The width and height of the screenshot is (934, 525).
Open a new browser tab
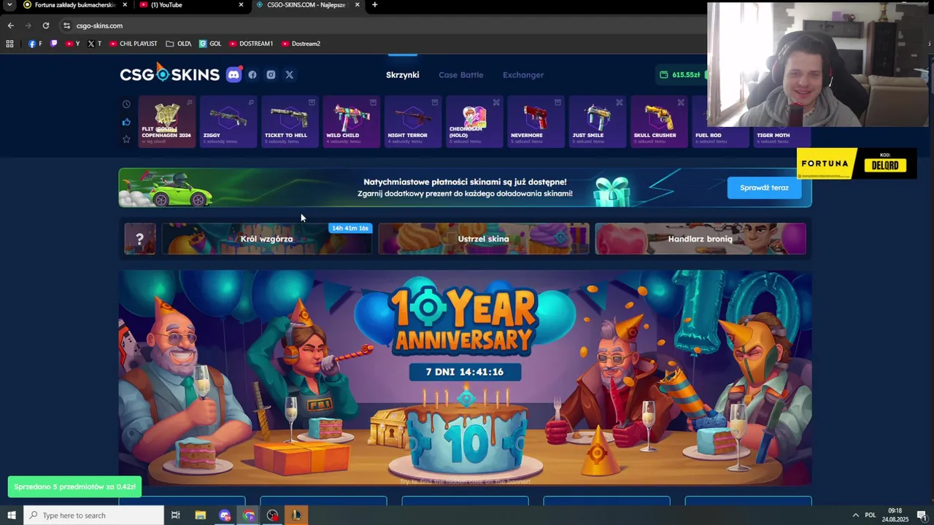pos(374,5)
